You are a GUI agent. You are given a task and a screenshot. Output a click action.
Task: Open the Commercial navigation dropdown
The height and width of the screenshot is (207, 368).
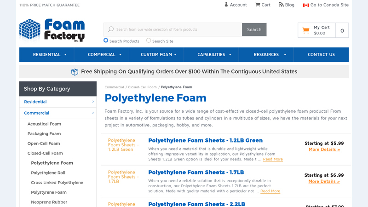(x=102, y=55)
